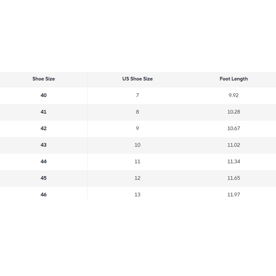Click the Shoe Size column header
The width and height of the screenshot is (276, 276).
(44, 79)
